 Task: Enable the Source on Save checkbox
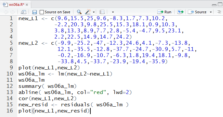coord(42,12)
